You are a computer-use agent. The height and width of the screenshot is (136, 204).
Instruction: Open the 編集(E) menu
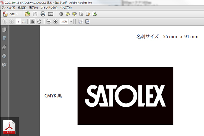coord(22,8)
